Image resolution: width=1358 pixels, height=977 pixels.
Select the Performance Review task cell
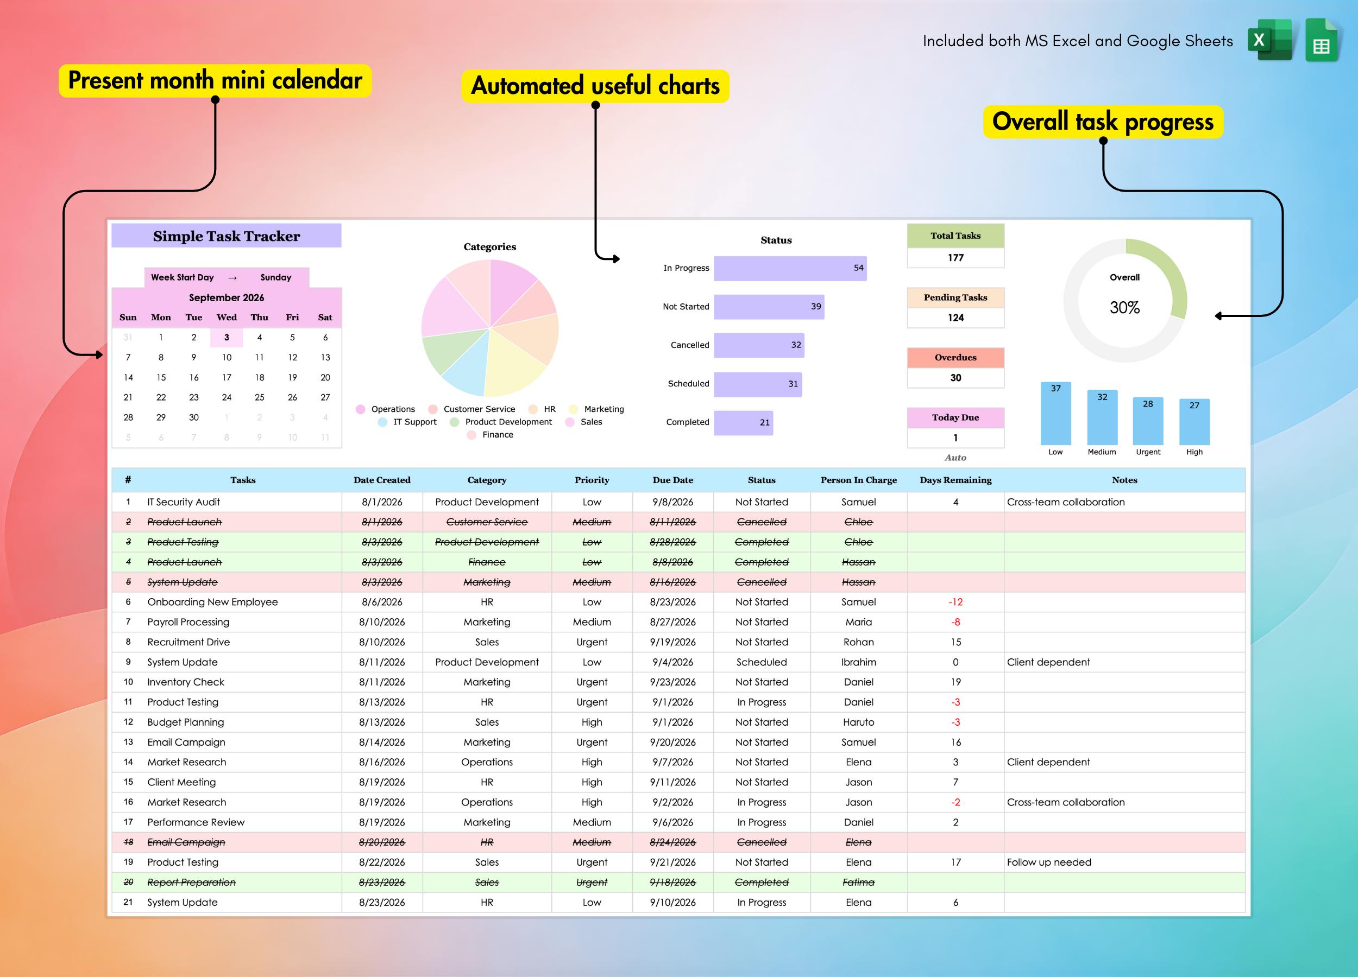tap(242, 822)
